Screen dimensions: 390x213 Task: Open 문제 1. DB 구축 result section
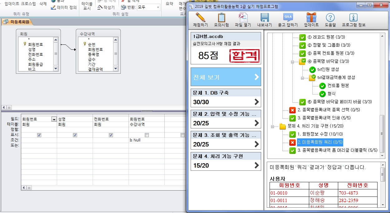coord(226,97)
